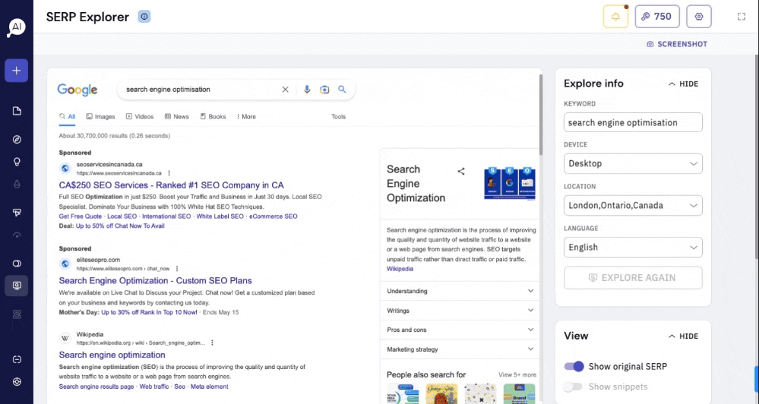Screen dimensions: 759x404
Task: Click the monitor SERP Explorer sidebar icon
Action: click(x=17, y=286)
